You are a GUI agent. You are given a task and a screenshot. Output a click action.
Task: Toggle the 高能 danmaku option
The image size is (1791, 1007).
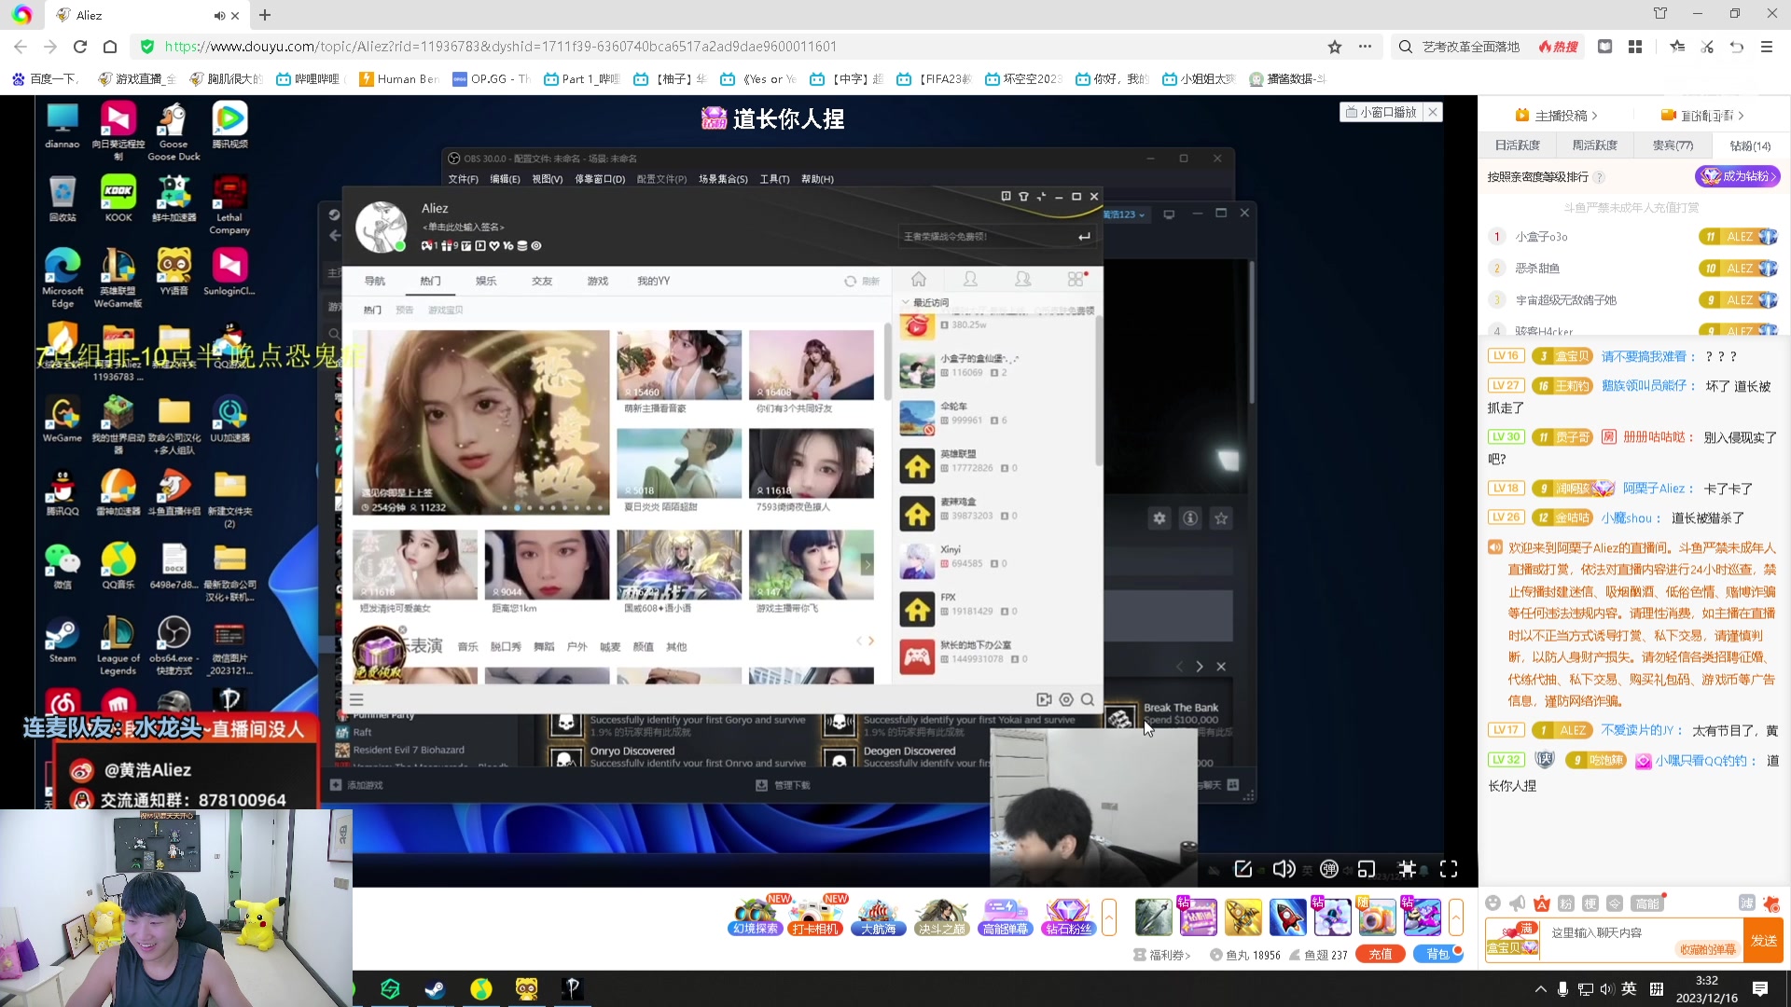[x=1647, y=903]
